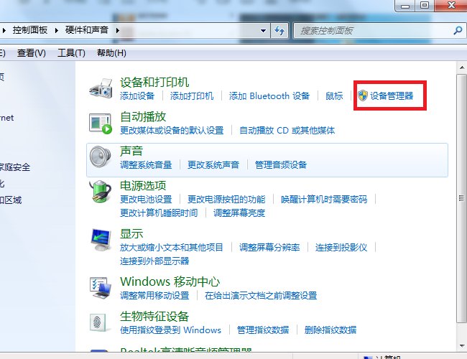Viewport: 467px width, 359px height.
Task: Click 更改媒体或设备的默认设置 link
Action: pyautogui.click(x=172, y=131)
